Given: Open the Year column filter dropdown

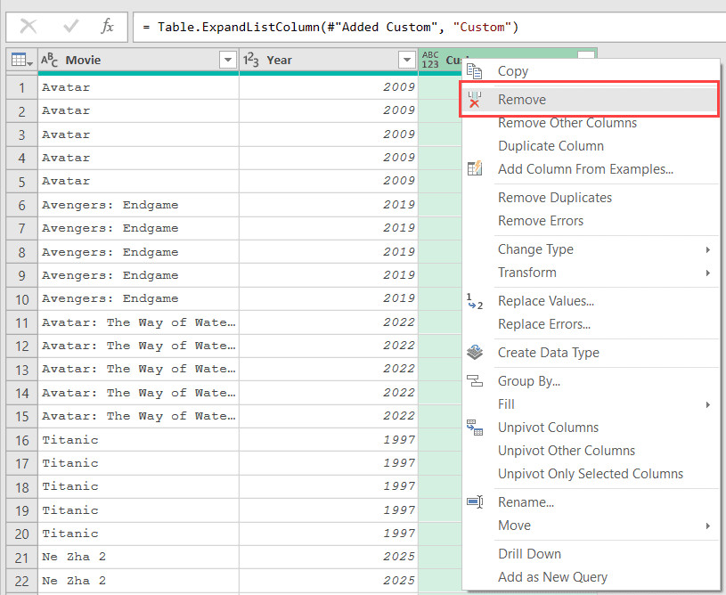Looking at the screenshot, I should [405, 61].
